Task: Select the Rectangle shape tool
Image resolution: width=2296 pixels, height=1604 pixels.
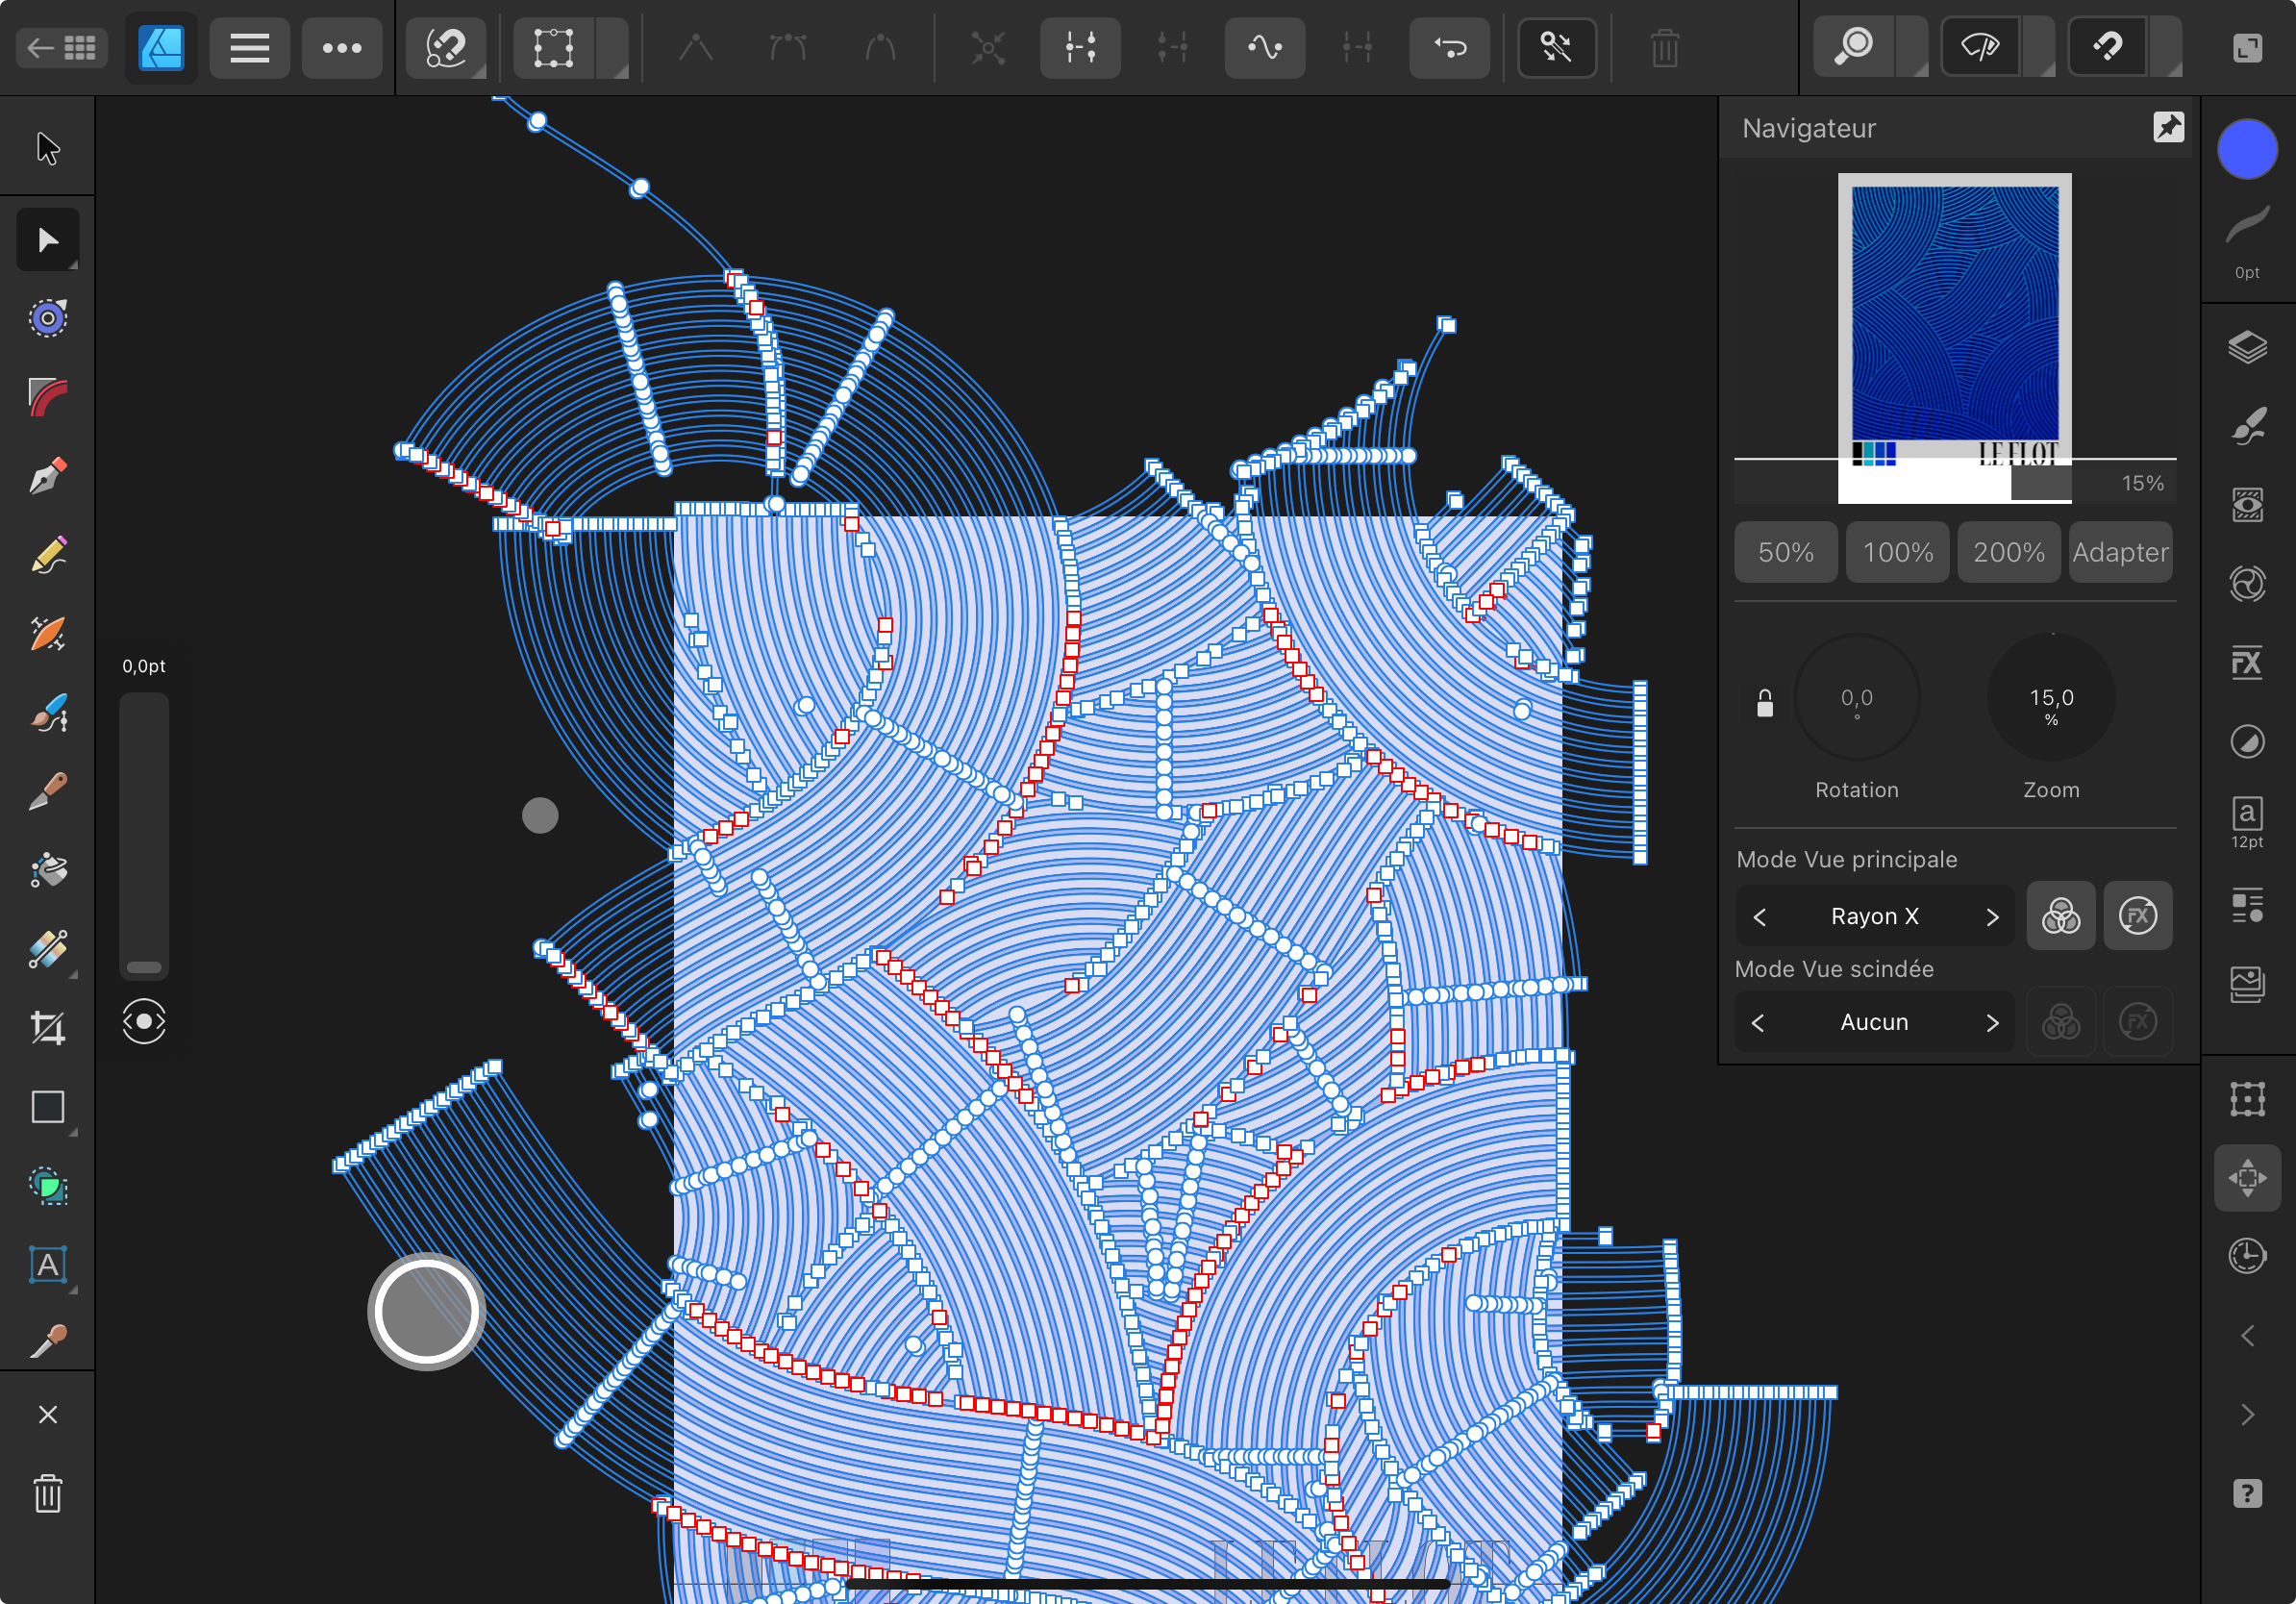Action: pos(47,1107)
